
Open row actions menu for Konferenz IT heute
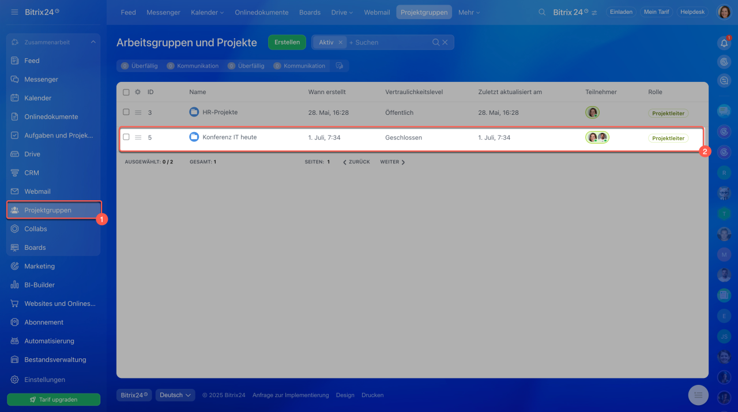(x=138, y=137)
